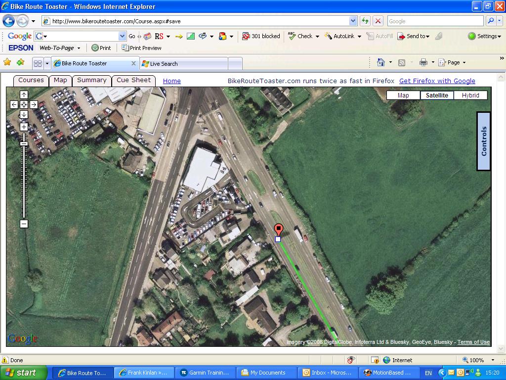Click the map zoom out minus button

(x=24, y=224)
